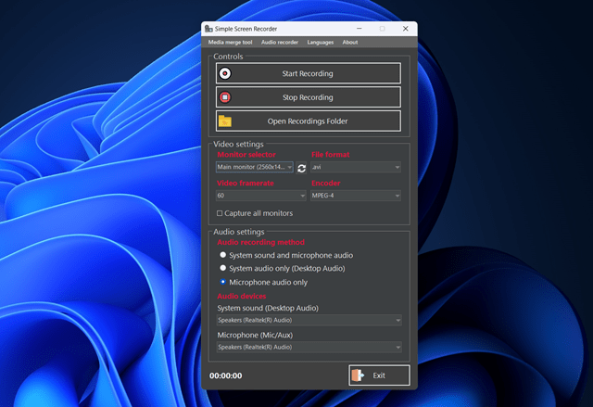This screenshot has width=593, height=407.
Task: Open the About menu
Action: point(350,43)
